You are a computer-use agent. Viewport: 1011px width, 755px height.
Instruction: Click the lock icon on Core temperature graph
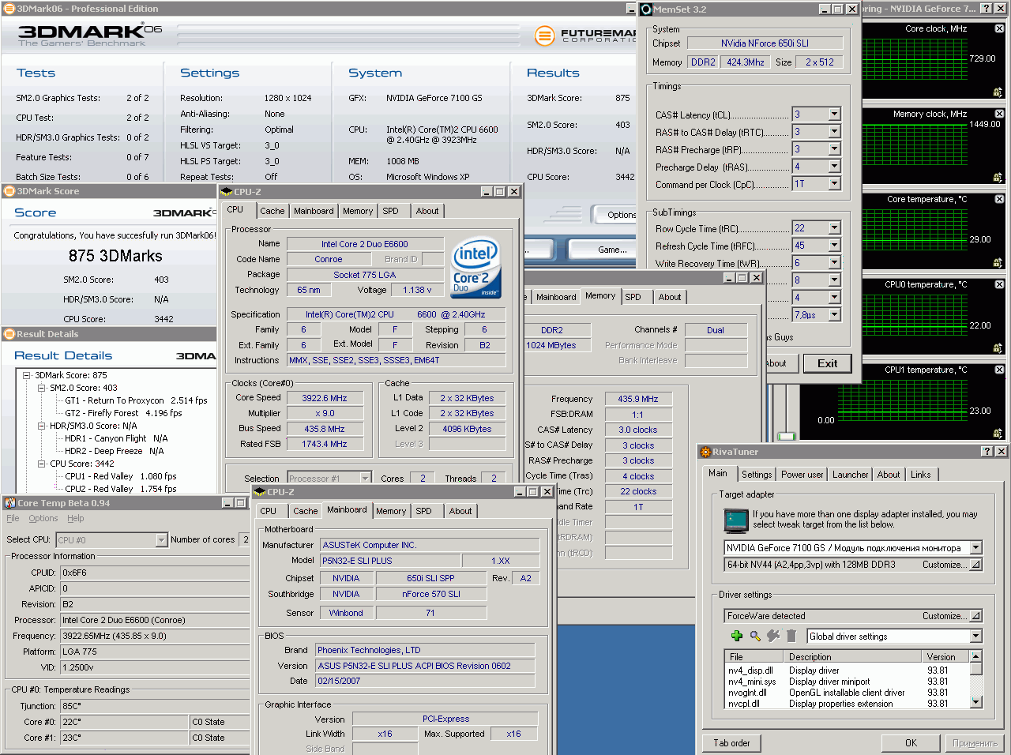tap(998, 262)
